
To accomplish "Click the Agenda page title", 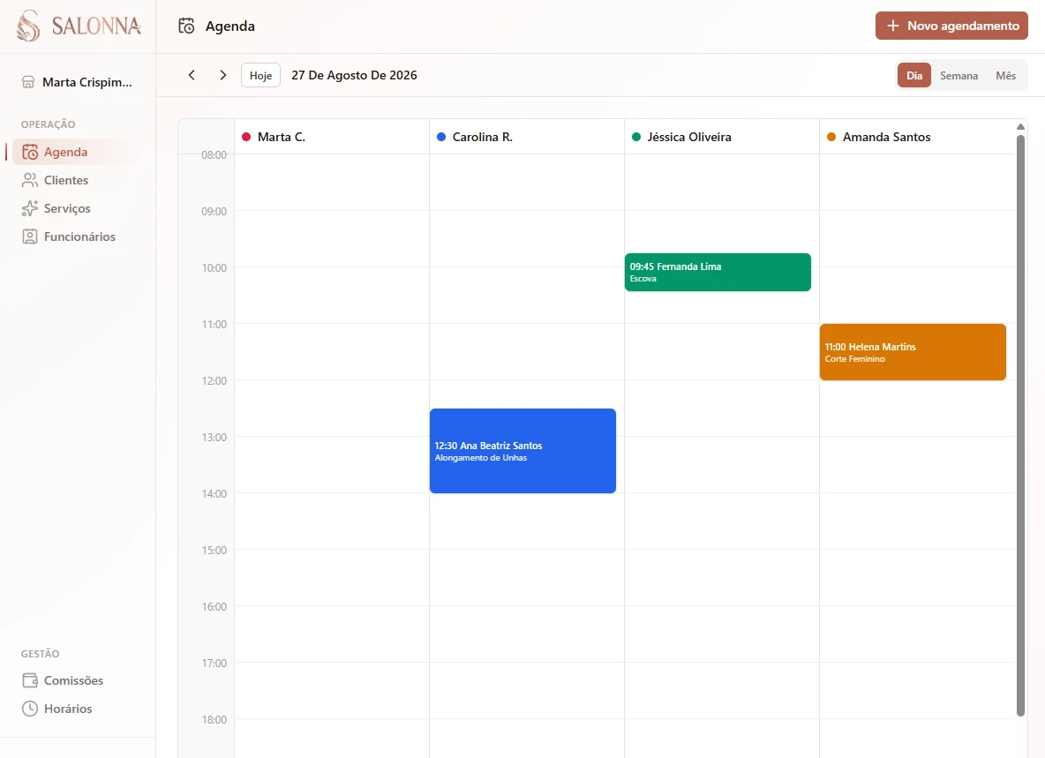I will [230, 26].
